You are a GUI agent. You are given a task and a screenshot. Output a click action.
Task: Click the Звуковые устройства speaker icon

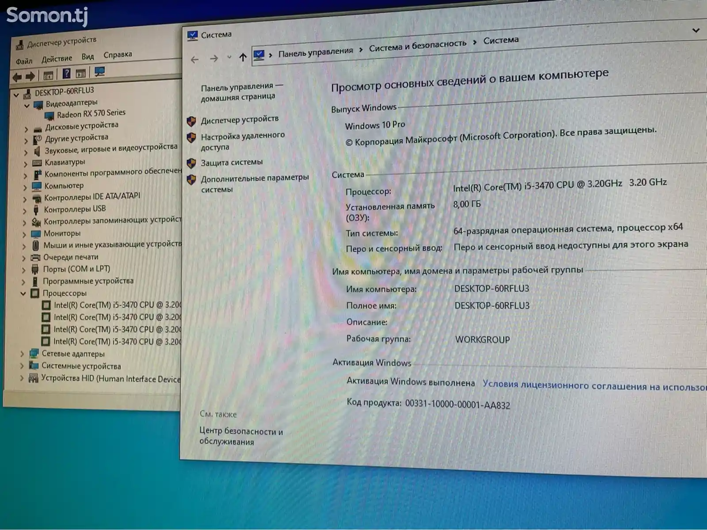(38, 152)
